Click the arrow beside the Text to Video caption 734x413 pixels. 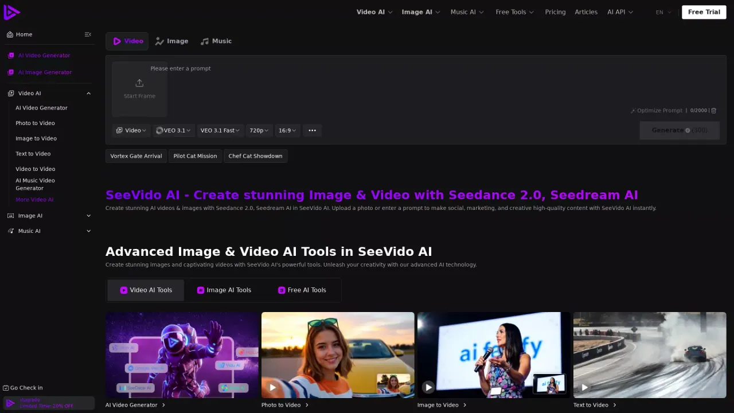coord(615,405)
